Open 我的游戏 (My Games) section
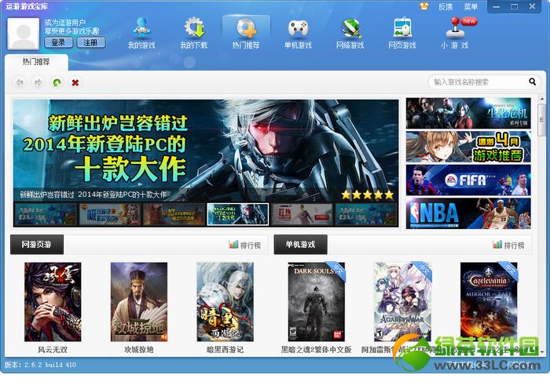Viewport: 550px width, 382px height. coord(141,33)
